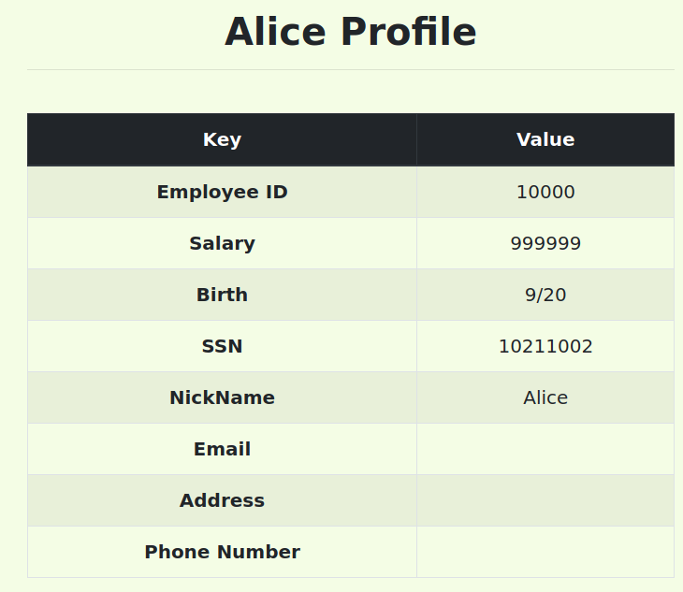Click the empty Address value cell
683x592 pixels.
[x=545, y=501]
